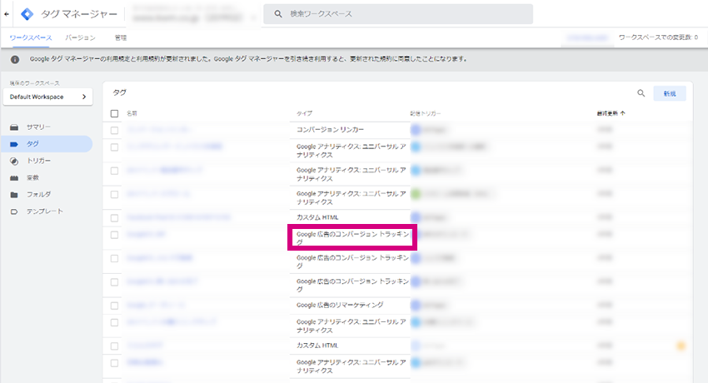Sort by the 最終更新 column header
The image size is (708, 383).
pyautogui.click(x=611, y=114)
